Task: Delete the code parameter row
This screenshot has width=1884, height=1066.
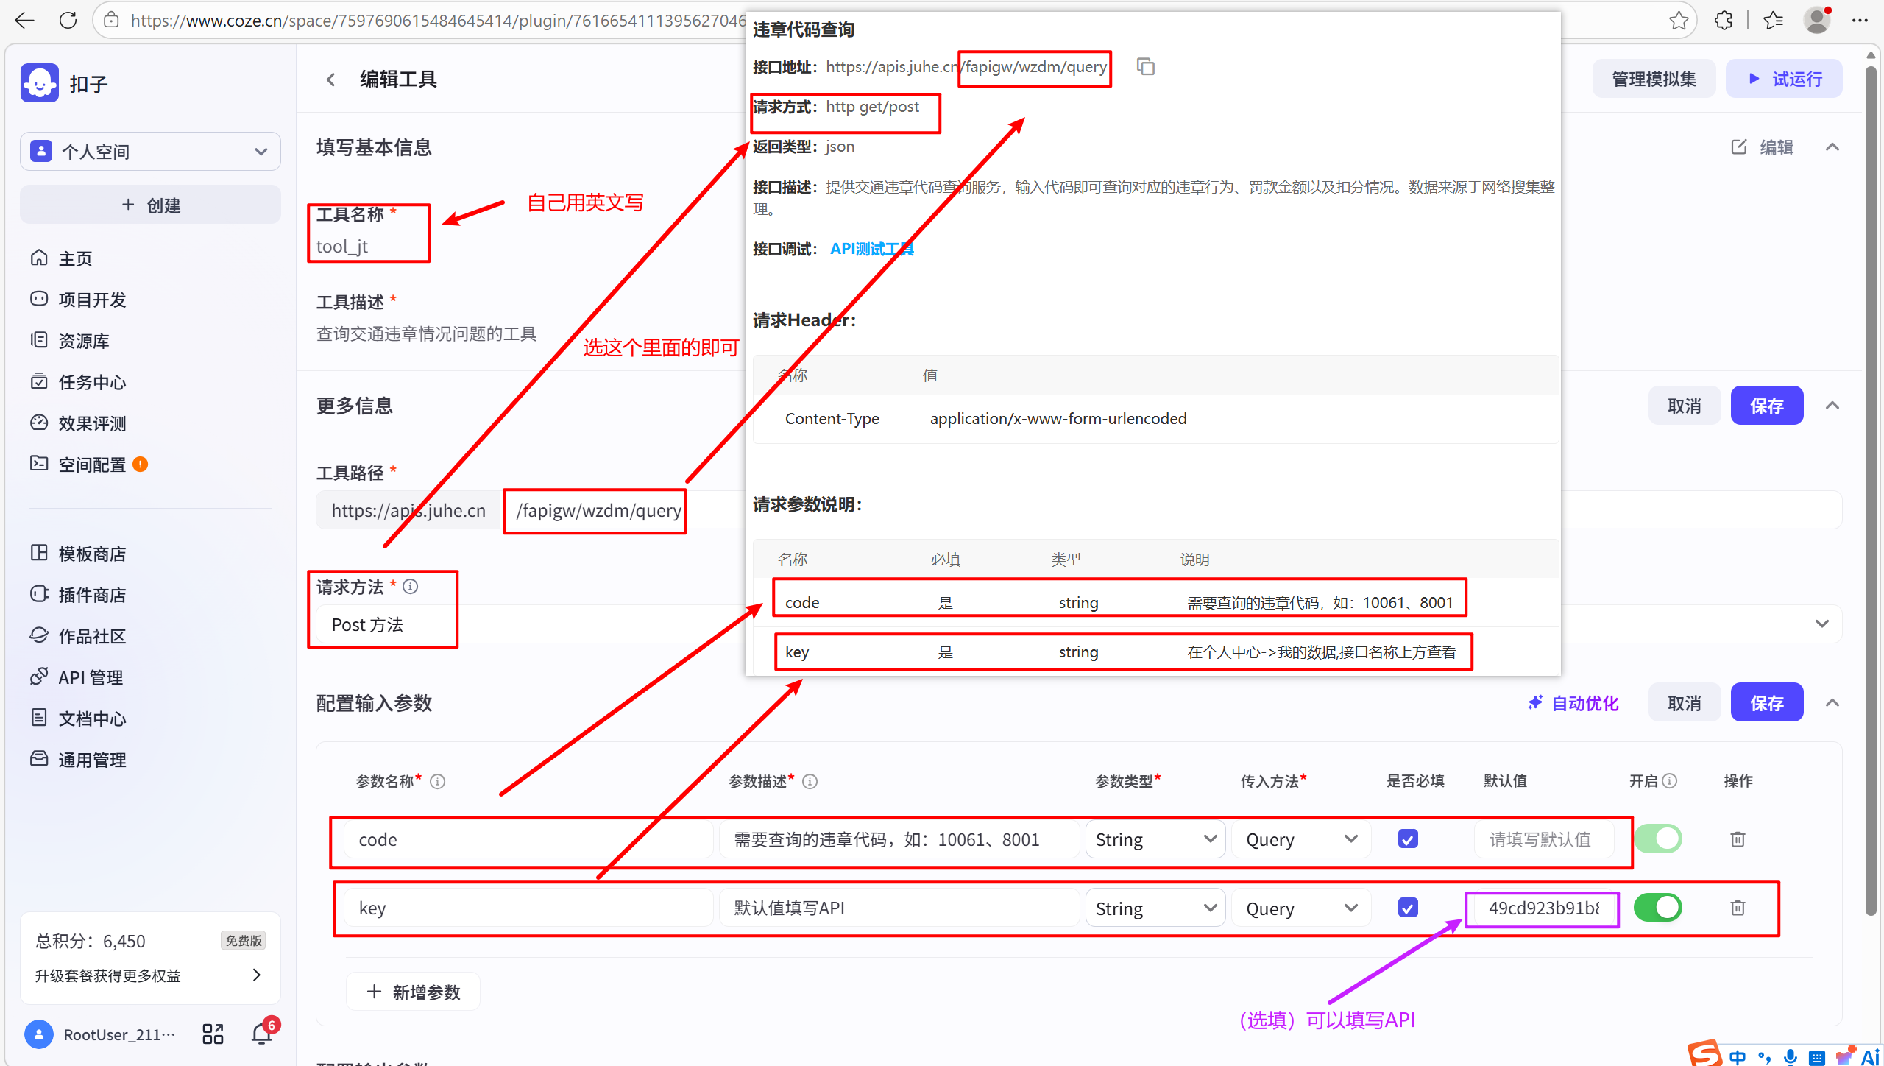Action: (x=1738, y=839)
